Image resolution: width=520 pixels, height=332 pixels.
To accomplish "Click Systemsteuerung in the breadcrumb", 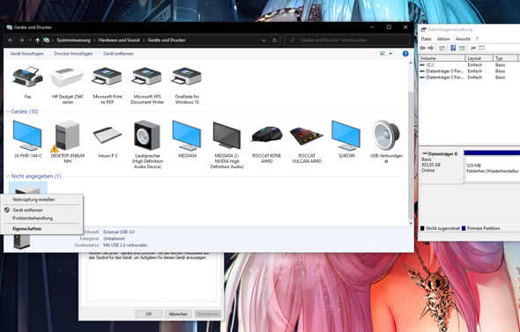I will point(73,41).
